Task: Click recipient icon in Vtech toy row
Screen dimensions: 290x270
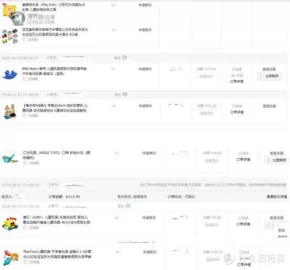Action: click(182, 106)
